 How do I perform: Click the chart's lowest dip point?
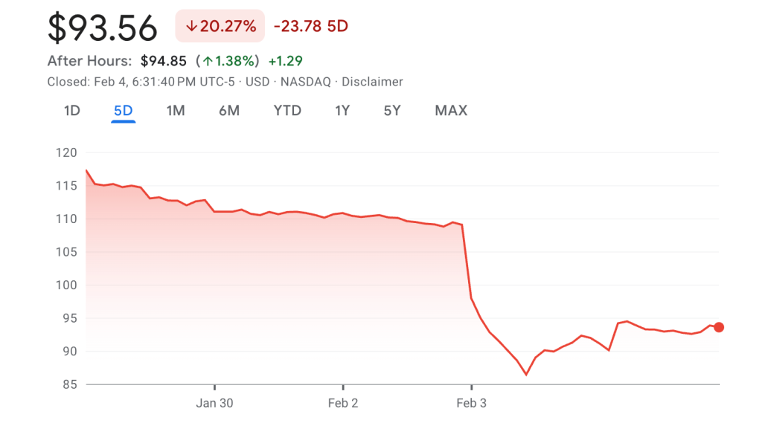[526, 374]
